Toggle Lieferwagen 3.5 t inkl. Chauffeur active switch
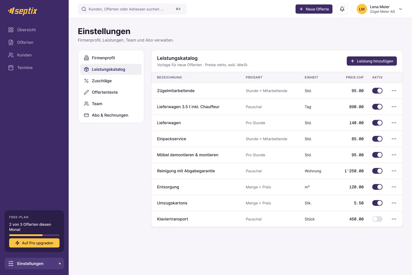 [377, 107]
